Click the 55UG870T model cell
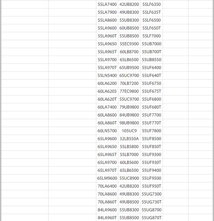214x221 pixels. (152, 218)
